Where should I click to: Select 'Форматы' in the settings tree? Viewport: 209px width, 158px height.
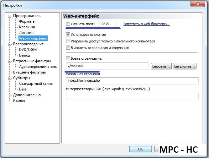click(x=27, y=21)
